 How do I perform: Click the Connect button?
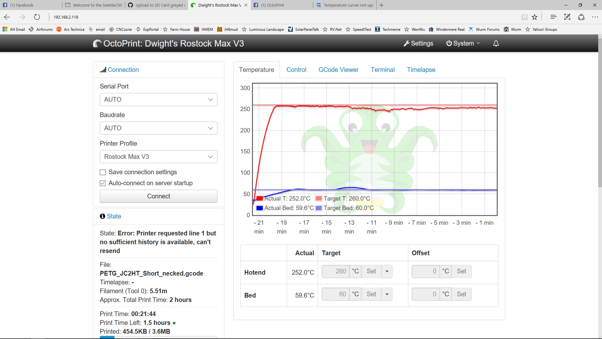click(158, 196)
